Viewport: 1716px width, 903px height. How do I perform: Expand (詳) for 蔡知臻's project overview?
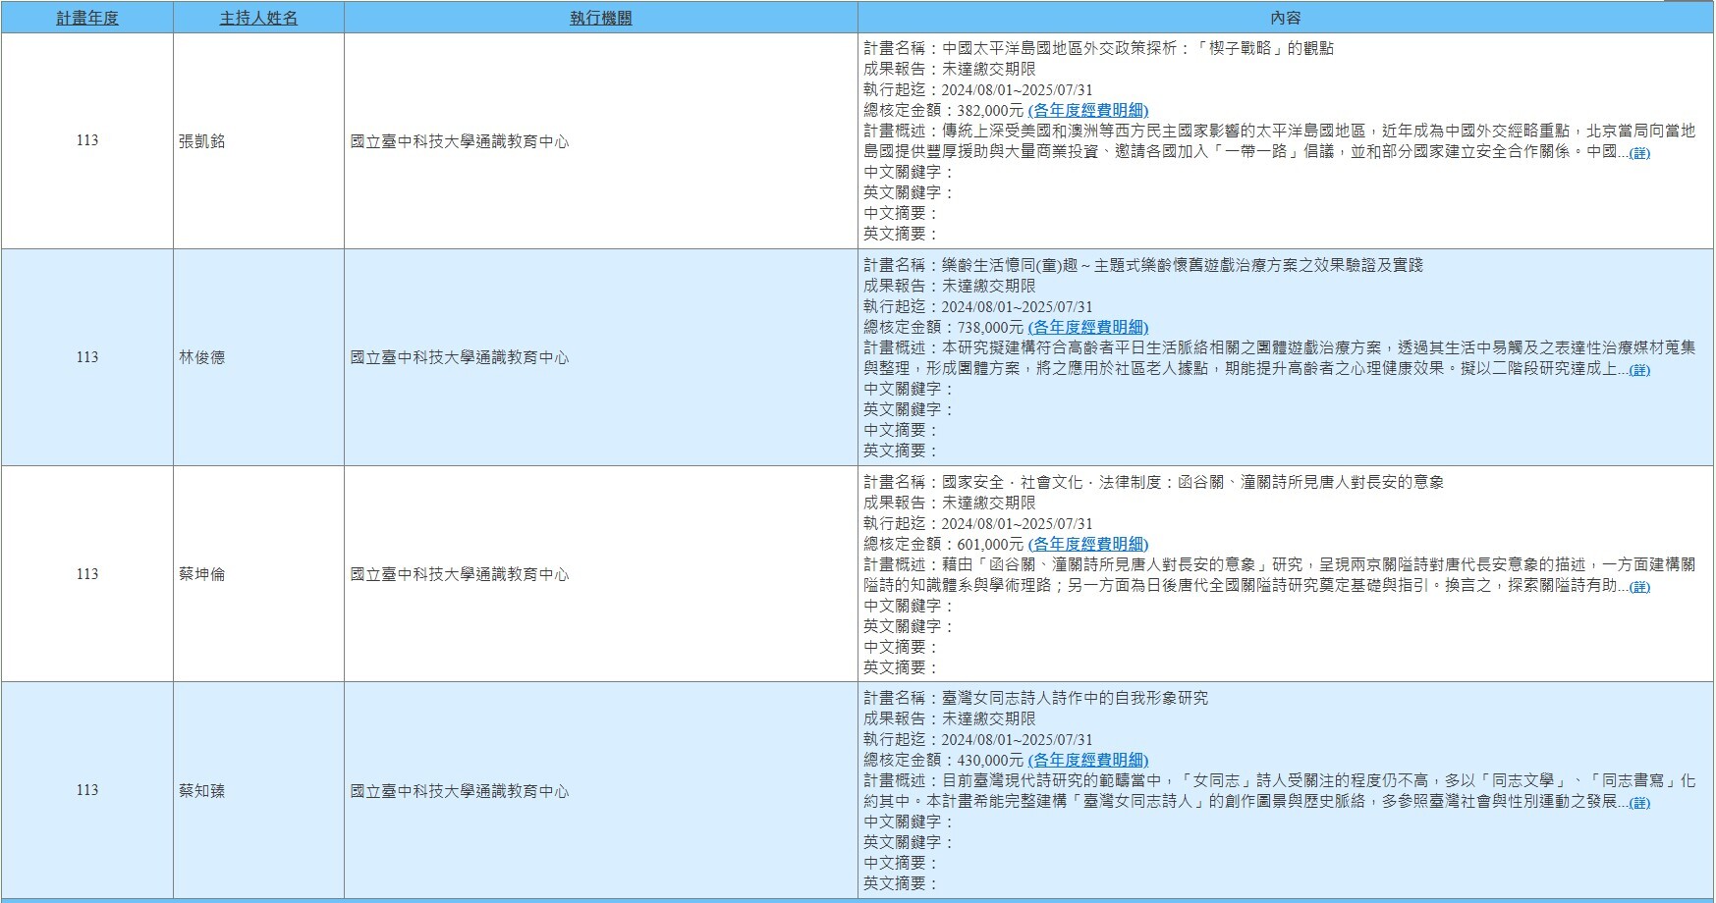1639,802
